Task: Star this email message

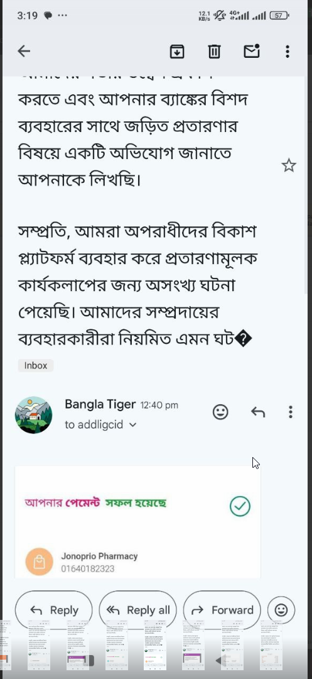Action: [x=289, y=165]
